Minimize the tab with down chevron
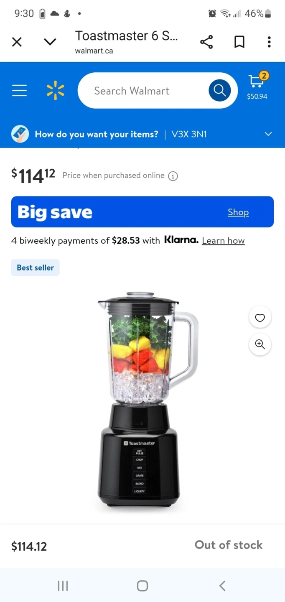Viewport: 285px width, 602px height. [x=50, y=42]
